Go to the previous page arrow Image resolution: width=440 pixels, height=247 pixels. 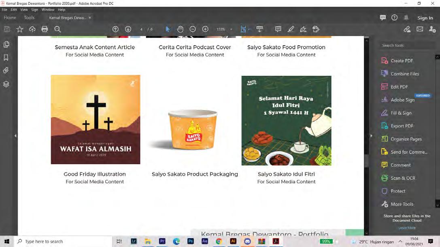click(x=115, y=29)
